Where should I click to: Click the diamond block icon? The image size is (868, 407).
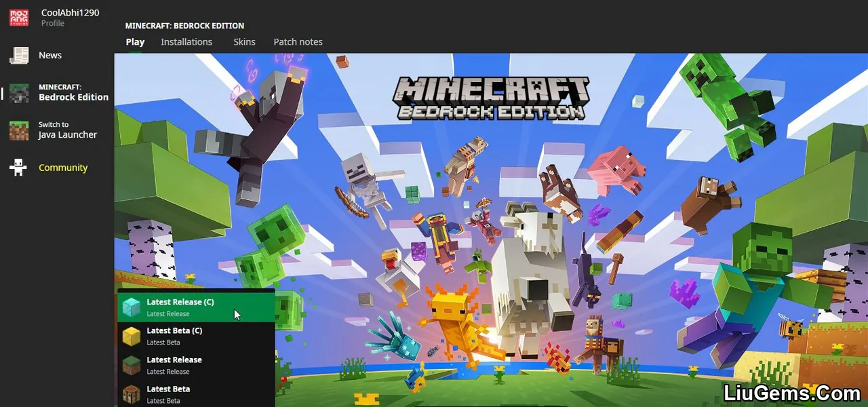pos(131,307)
